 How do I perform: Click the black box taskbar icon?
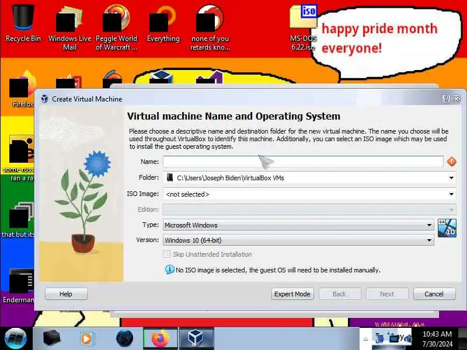click(51, 338)
